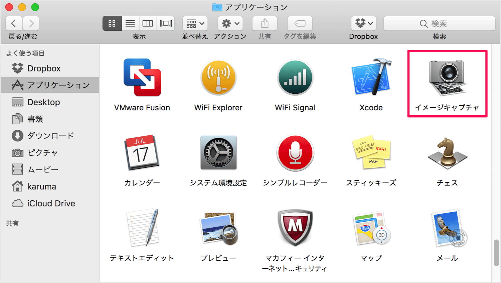This screenshot has height=283, width=501.
Task: Click the マカフィー インターネット label text
Action: (295, 263)
